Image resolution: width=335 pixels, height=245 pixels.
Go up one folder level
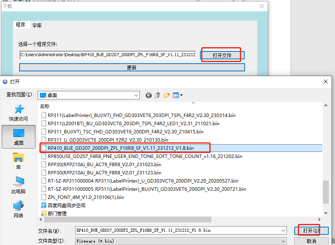158,95
